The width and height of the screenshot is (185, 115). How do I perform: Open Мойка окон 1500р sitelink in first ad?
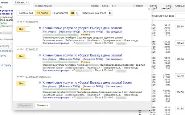(70, 32)
